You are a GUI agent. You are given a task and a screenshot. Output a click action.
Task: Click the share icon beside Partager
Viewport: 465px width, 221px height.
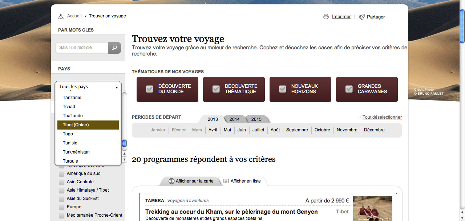tap(361, 17)
